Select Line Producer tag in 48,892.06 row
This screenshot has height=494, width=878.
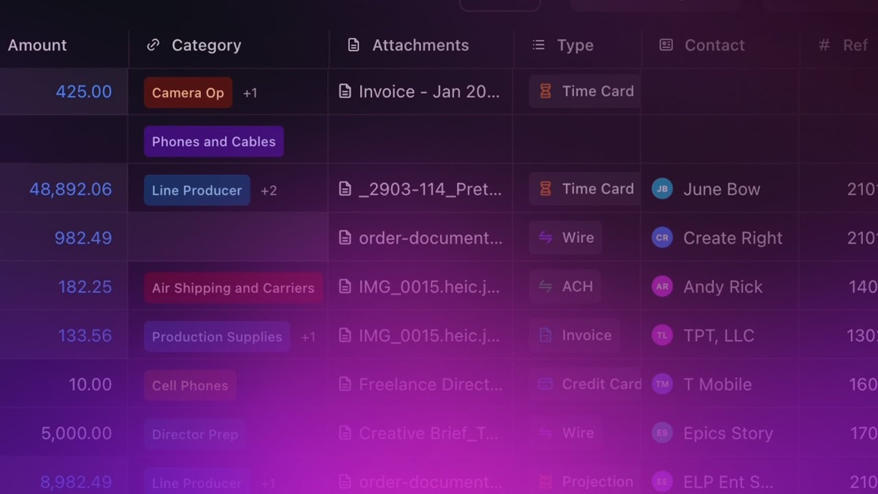click(x=197, y=190)
